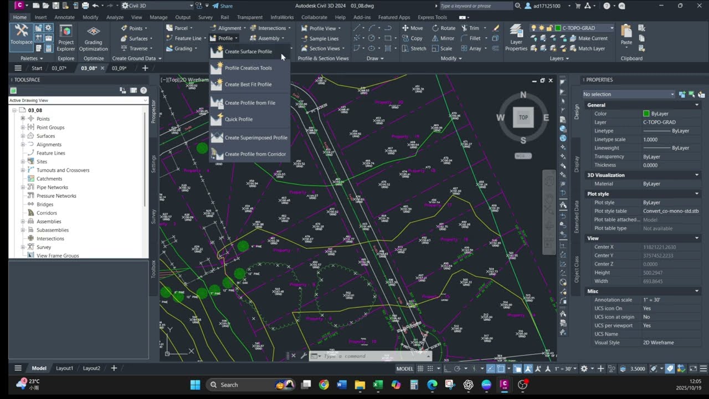The width and height of the screenshot is (709, 399).
Task: Toggle layer on/off lightbulb in Layers combo
Action: coord(535,28)
